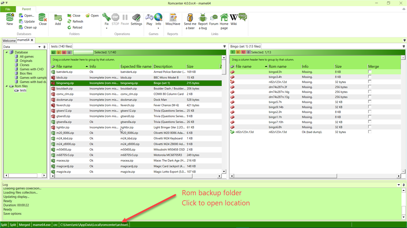Click the Log panel pushpin icon
The width and height of the screenshot is (407, 228).
coord(404,185)
